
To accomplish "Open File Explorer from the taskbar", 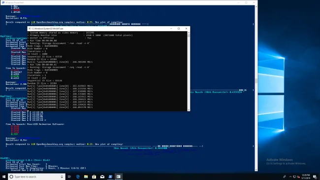I will 86,177.
